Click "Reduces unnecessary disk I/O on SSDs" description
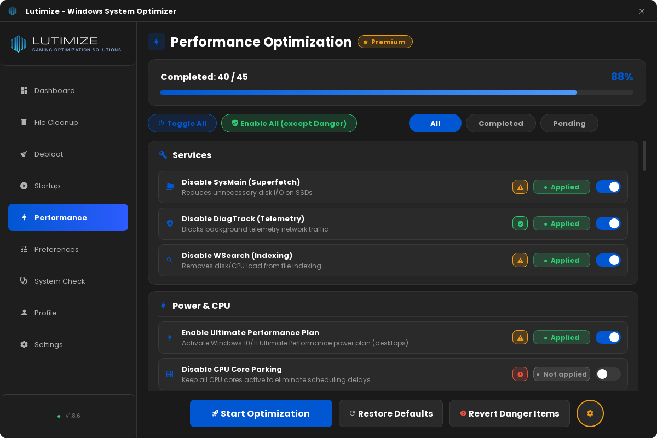 [x=247, y=193]
